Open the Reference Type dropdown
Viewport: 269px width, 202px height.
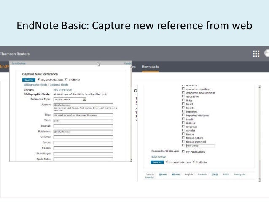pos(70,100)
